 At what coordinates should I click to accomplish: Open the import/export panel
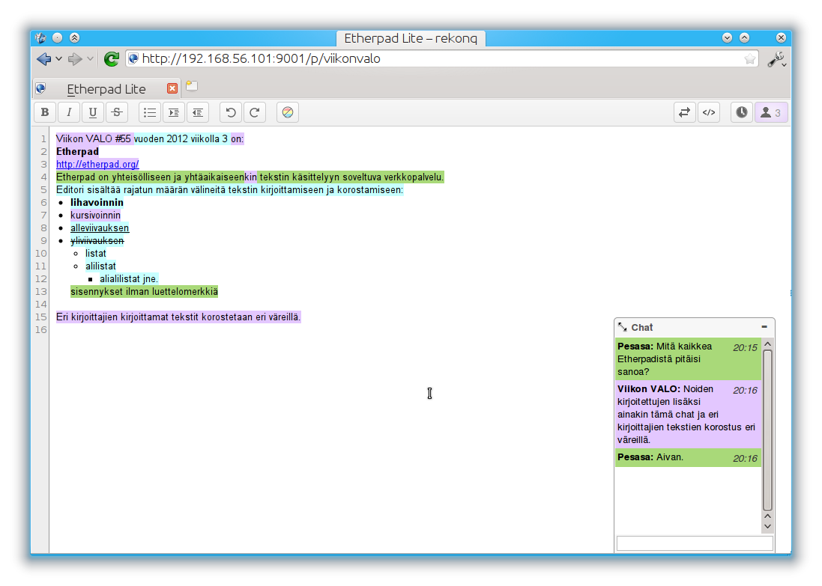point(685,112)
